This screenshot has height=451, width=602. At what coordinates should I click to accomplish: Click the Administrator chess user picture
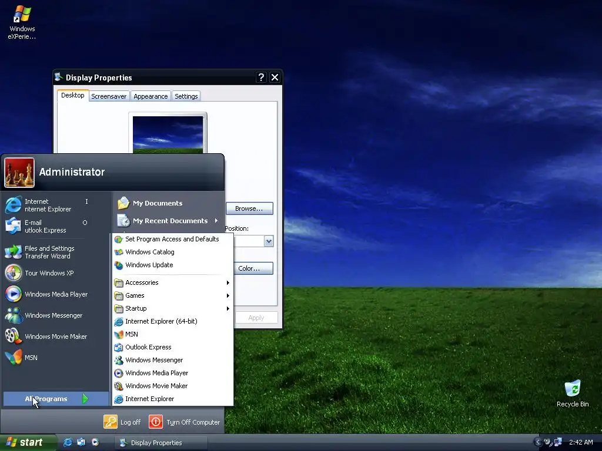pyautogui.click(x=19, y=173)
